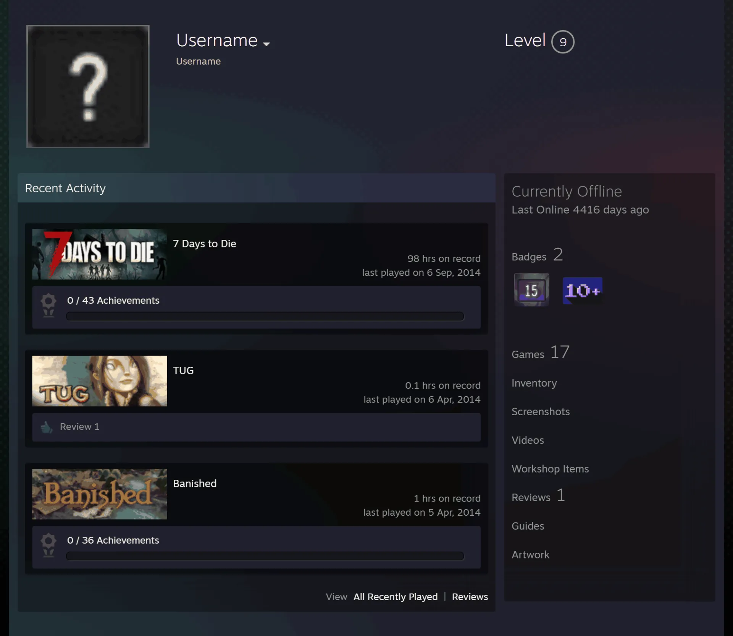Screen dimensions: 733x636
Task: Open the TUG game banner image
Action: tap(100, 381)
